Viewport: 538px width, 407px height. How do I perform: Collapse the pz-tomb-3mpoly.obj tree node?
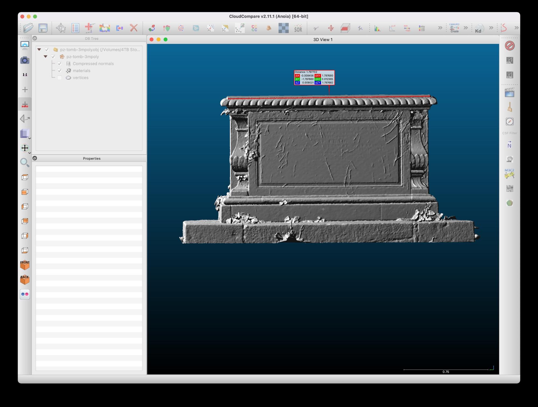pyautogui.click(x=39, y=50)
